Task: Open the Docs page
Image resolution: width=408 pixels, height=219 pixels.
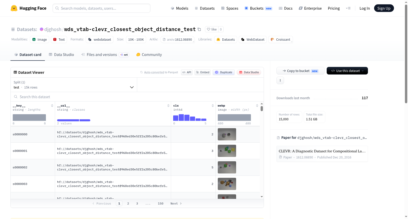Action: coord(286,8)
